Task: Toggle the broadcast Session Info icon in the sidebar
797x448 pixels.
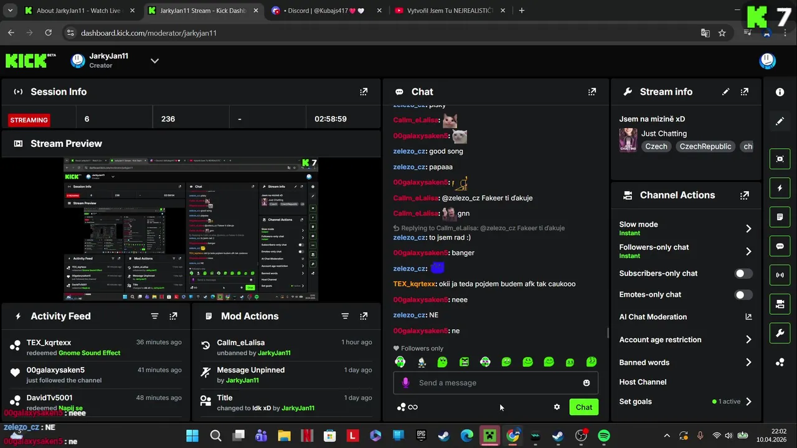Action: (780, 275)
